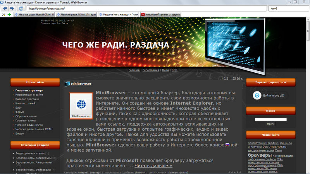Click the Зарегистрироваться orange header
This screenshot has width=310, height=174.
click(x=270, y=82)
